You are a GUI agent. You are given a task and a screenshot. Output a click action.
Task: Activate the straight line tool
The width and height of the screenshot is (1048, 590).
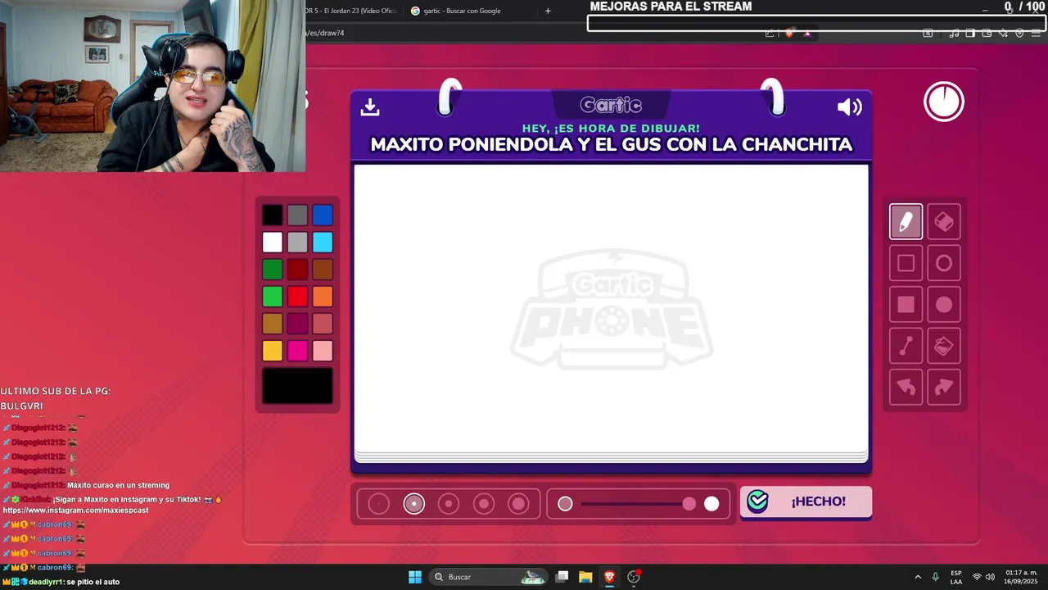pyautogui.click(x=906, y=346)
